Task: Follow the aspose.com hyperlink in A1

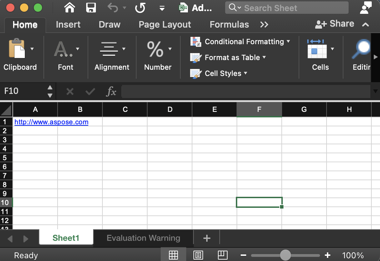Action: [x=51, y=122]
